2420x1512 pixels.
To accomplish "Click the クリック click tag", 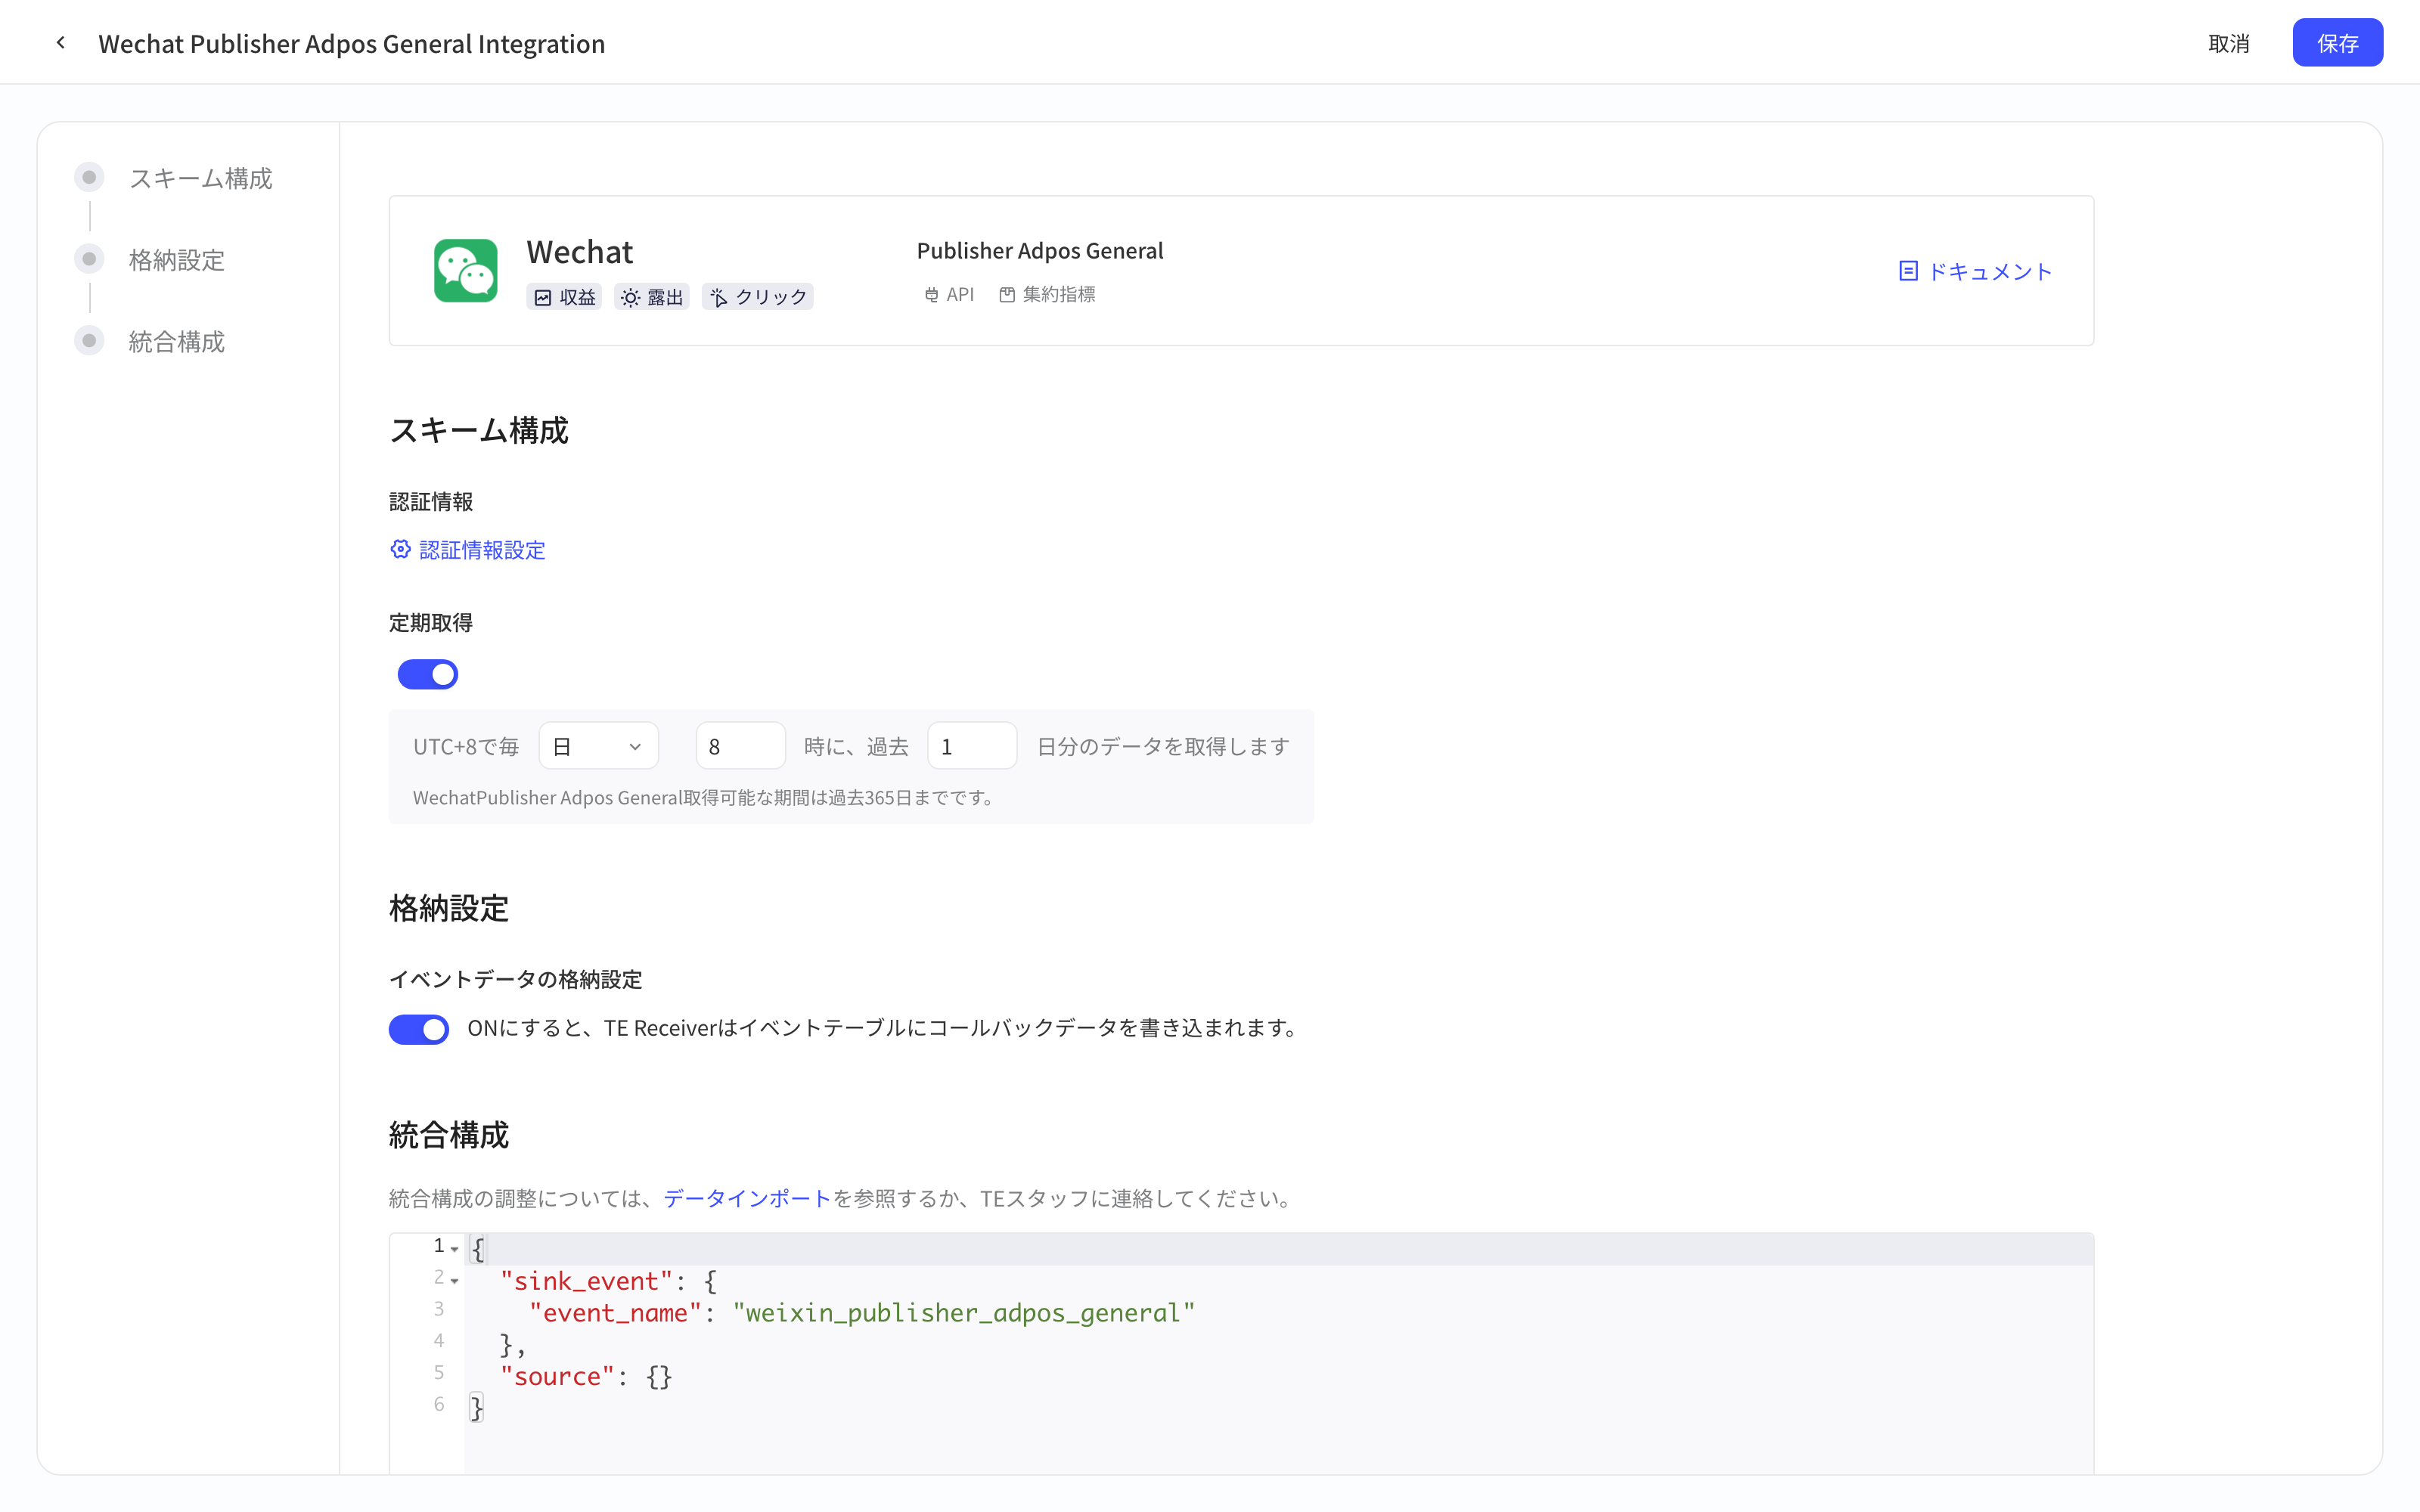I will click(758, 297).
